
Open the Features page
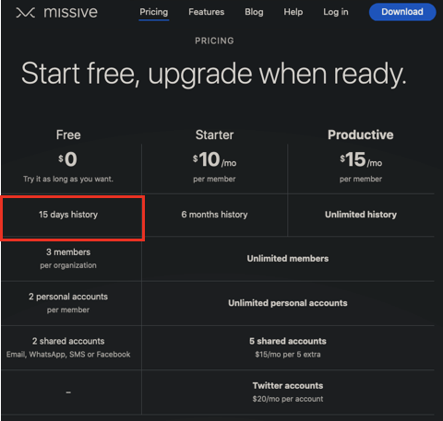tap(207, 12)
